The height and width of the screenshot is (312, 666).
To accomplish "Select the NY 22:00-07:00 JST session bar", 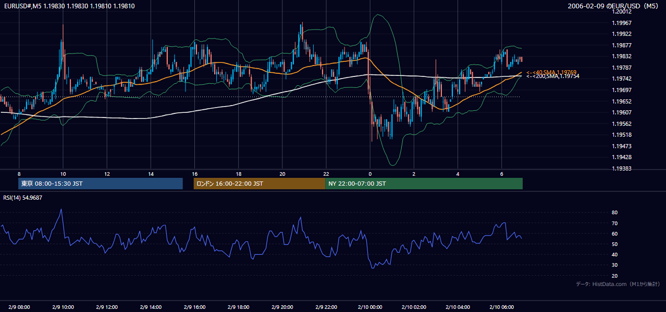I will (x=424, y=184).
